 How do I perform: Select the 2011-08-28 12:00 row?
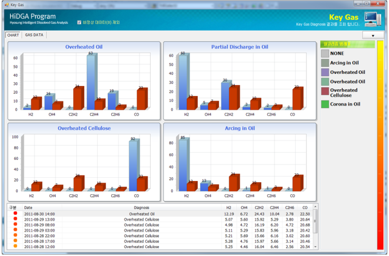click(x=160, y=247)
